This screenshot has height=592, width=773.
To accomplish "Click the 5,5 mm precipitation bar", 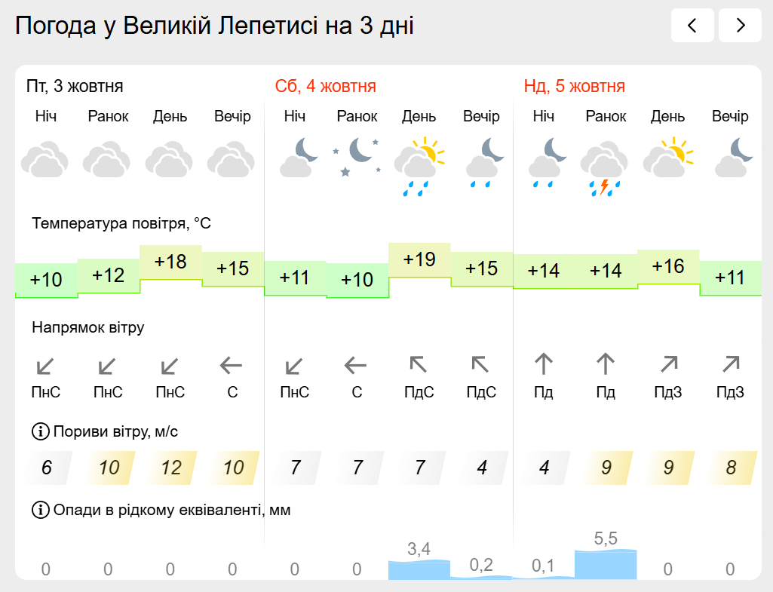I will pos(606,564).
